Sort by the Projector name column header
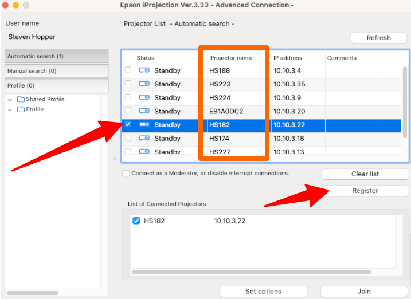Screen dimensions: 411x299 pyautogui.click(x=231, y=58)
